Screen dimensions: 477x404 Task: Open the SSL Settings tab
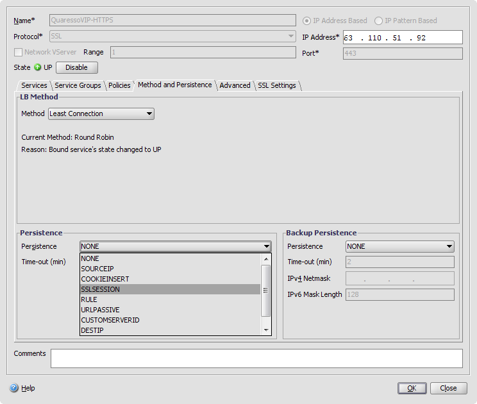[x=277, y=85]
